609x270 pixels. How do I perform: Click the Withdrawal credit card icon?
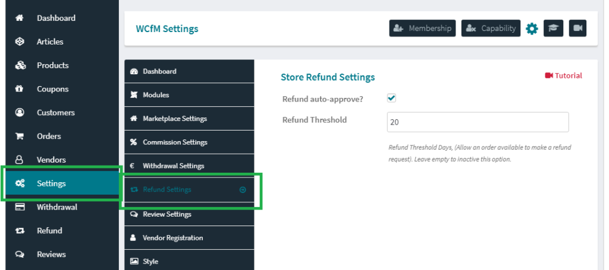pyautogui.click(x=20, y=207)
